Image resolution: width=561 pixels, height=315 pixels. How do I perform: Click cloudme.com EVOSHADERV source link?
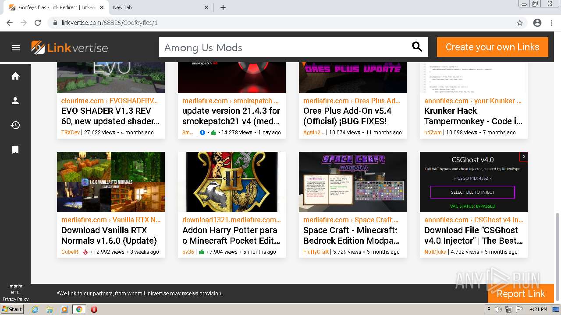pyautogui.click(x=110, y=101)
